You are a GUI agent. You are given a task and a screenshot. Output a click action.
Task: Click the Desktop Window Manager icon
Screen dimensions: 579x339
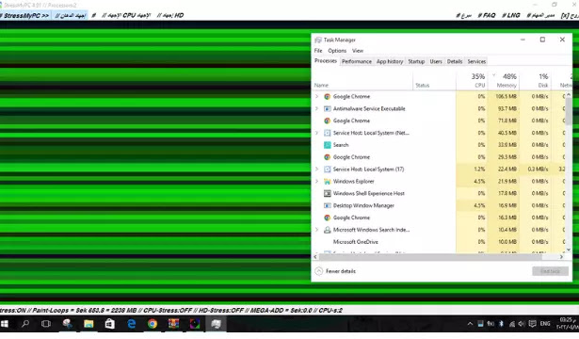click(x=328, y=205)
